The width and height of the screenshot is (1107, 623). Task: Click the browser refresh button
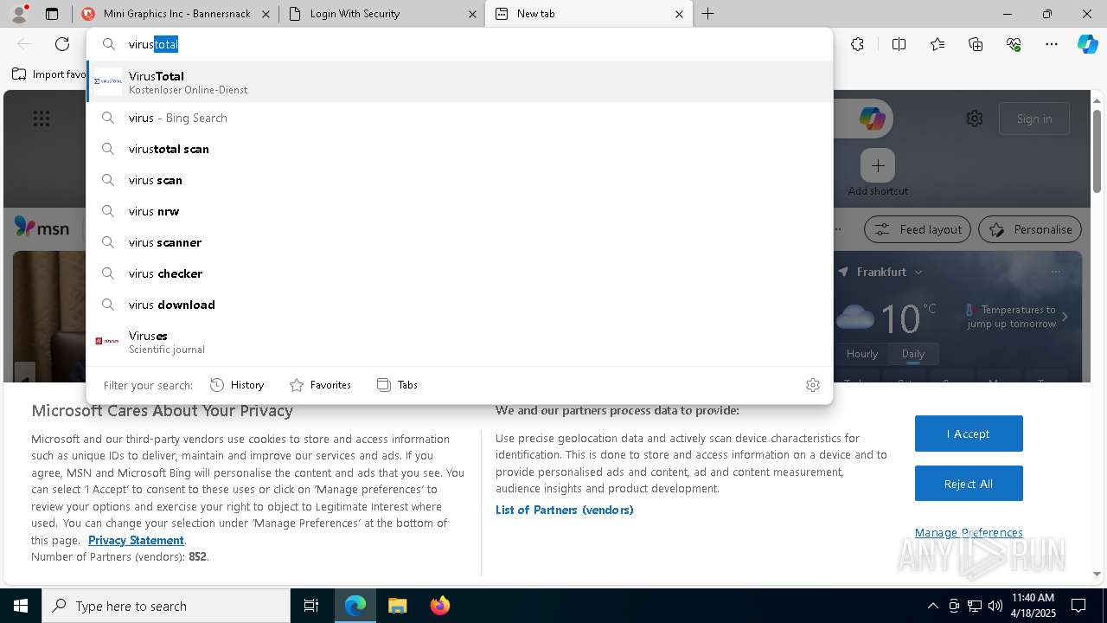pyautogui.click(x=62, y=44)
